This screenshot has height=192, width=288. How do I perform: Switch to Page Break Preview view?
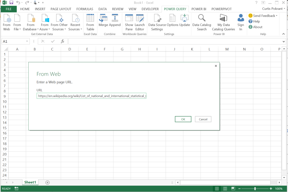[x=233, y=189]
